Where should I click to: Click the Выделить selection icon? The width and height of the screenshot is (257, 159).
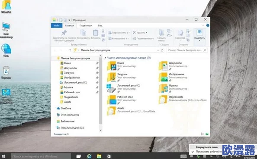click(199, 32)
